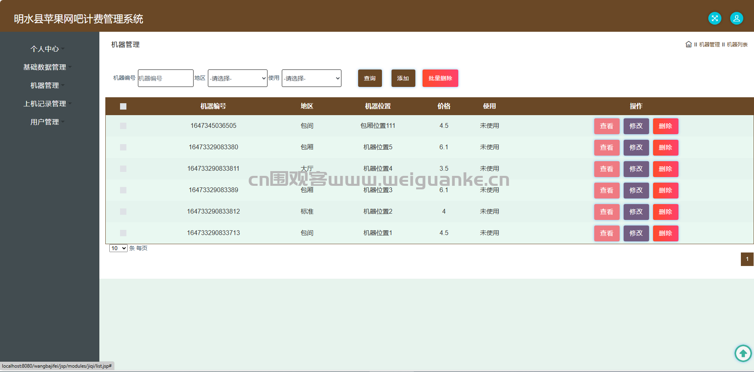754x372 pixels.
Task: View details of machine 16473329083380
Action: (607, 148)
